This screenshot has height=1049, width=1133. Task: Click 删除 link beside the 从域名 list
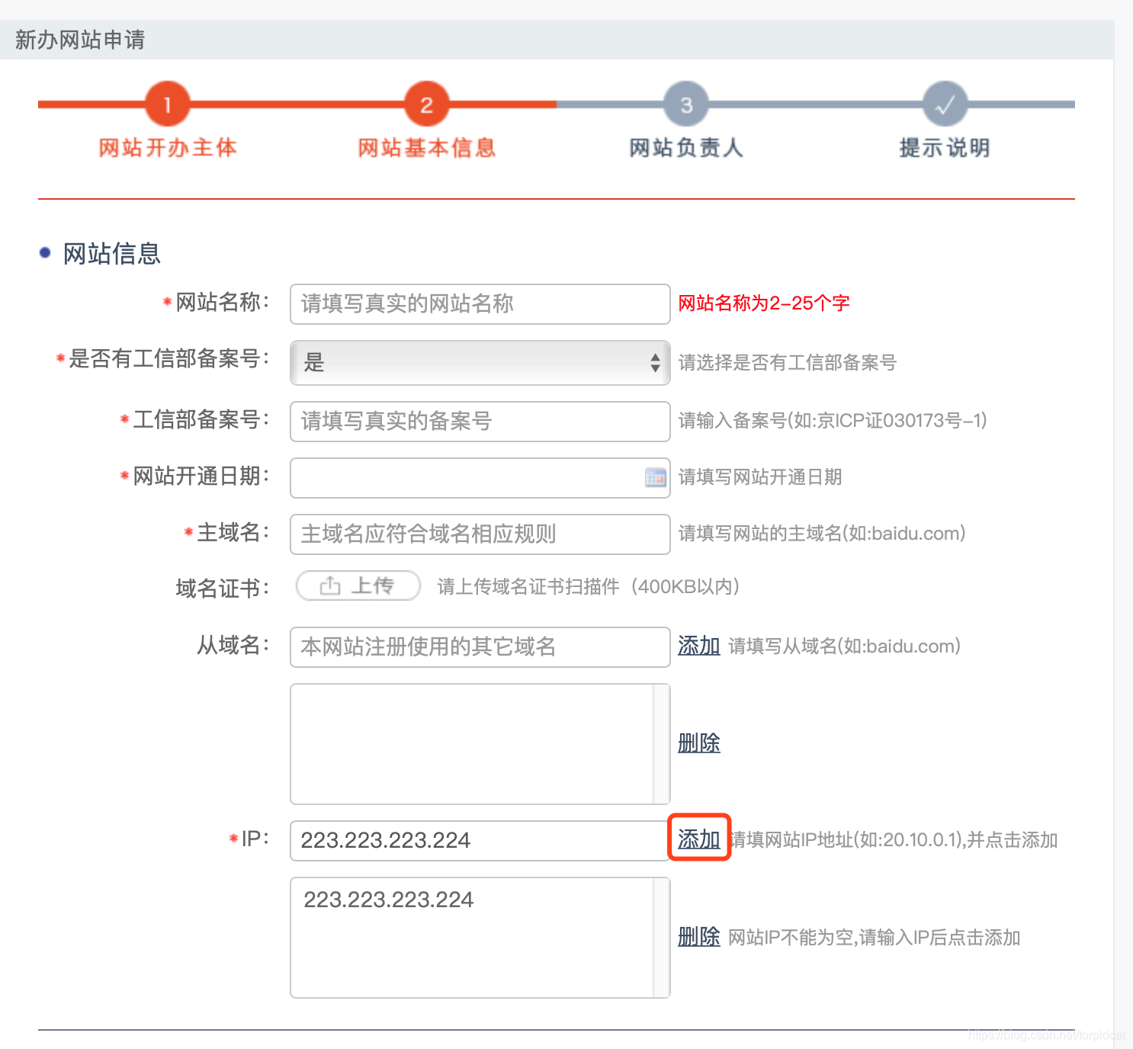(699, 743)
